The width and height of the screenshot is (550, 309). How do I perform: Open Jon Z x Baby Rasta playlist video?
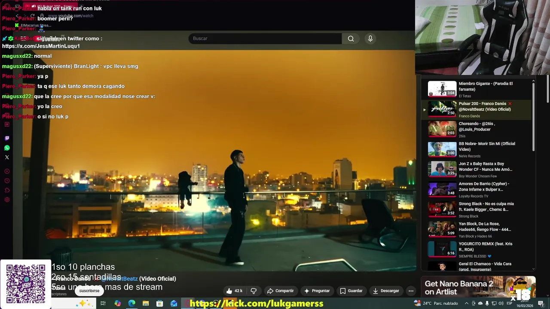click(476, 169)
